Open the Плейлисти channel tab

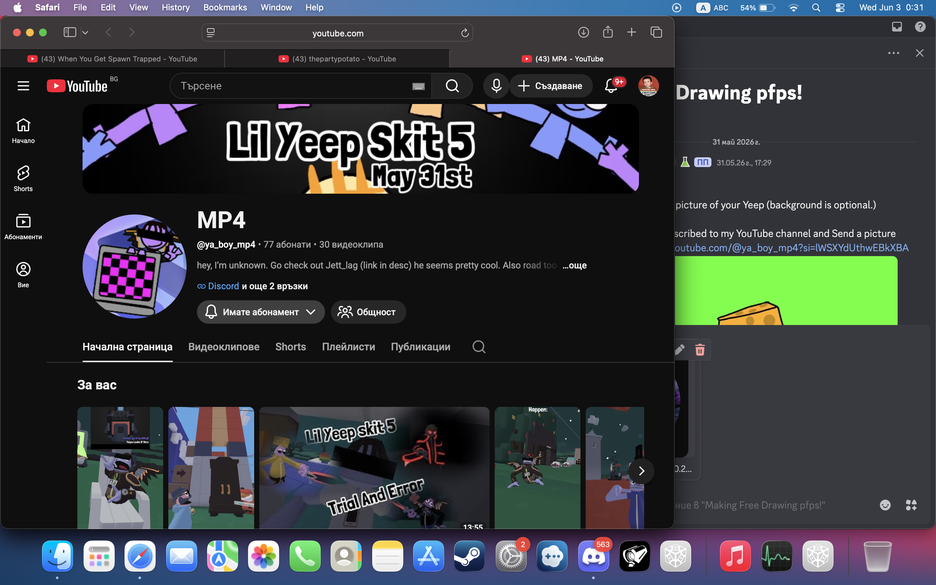(x=348, y=347)
